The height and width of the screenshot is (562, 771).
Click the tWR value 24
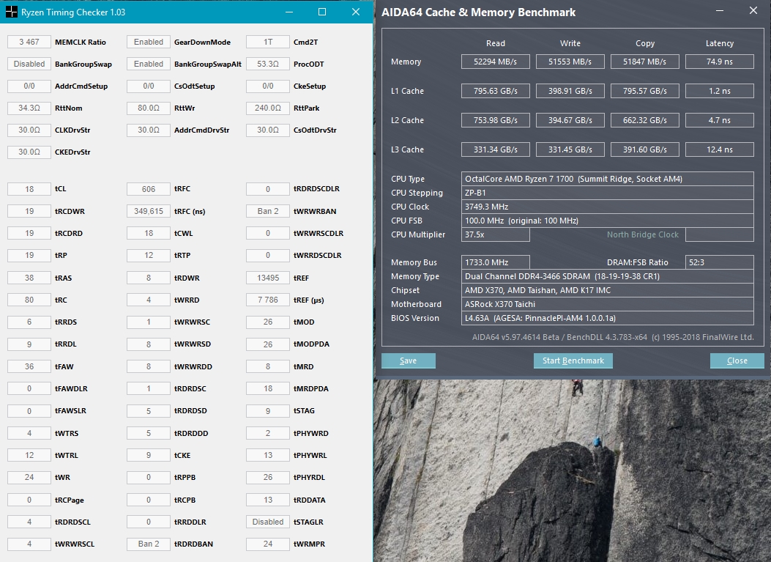(x=29, y=477)
